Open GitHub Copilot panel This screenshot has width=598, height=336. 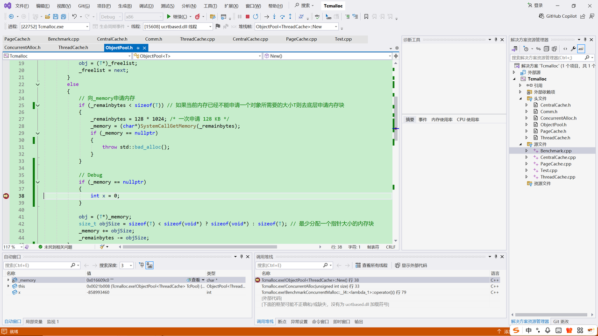[558, 16]
